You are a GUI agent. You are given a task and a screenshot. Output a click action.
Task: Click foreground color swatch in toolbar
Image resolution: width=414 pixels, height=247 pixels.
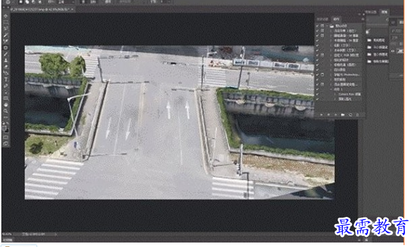point(4,129)
